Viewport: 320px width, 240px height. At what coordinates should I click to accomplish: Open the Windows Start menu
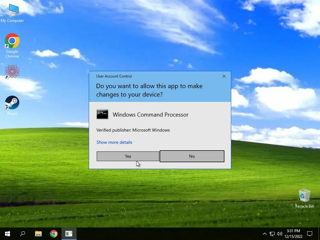pos(7,234)
